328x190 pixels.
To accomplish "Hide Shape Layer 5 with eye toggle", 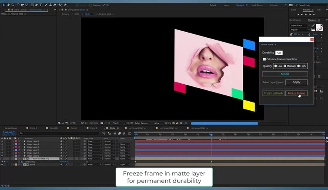I will click(2, 147).
